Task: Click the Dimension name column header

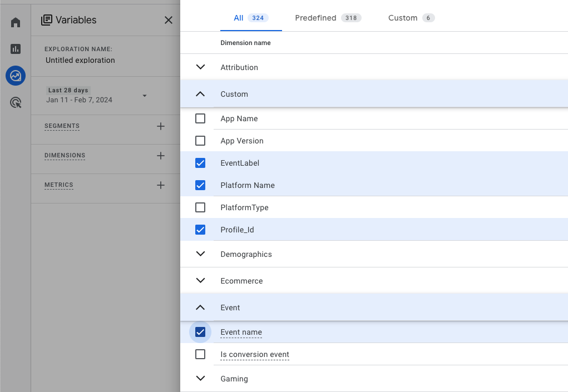Action: click(245, 43)
